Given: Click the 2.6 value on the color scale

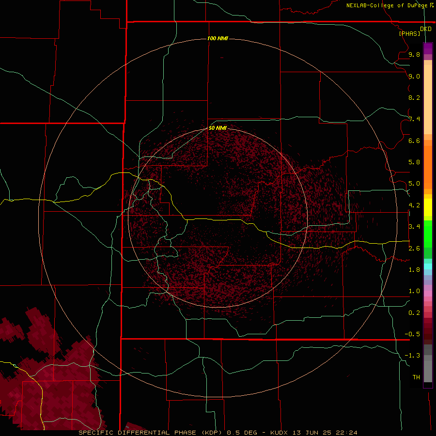Looking at the screenshot, I should 414,249.
